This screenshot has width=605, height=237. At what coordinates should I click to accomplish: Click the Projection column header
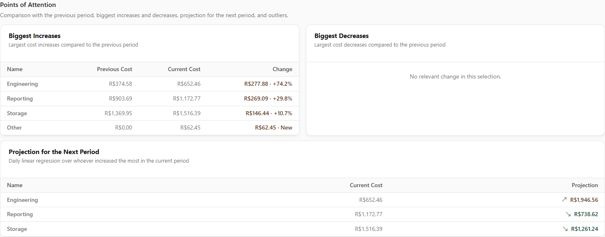585,185
